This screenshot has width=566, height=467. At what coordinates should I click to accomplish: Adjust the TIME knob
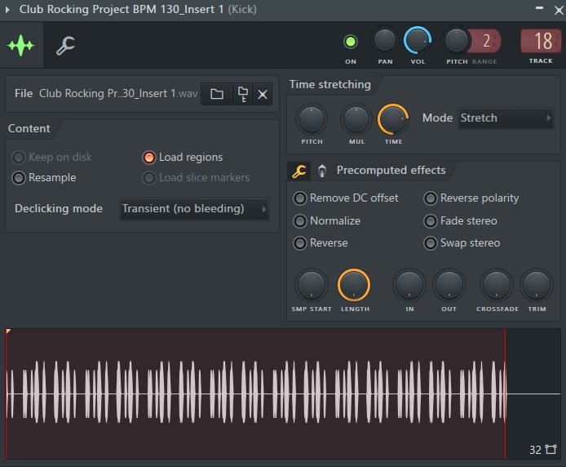(x=393, y=119)
